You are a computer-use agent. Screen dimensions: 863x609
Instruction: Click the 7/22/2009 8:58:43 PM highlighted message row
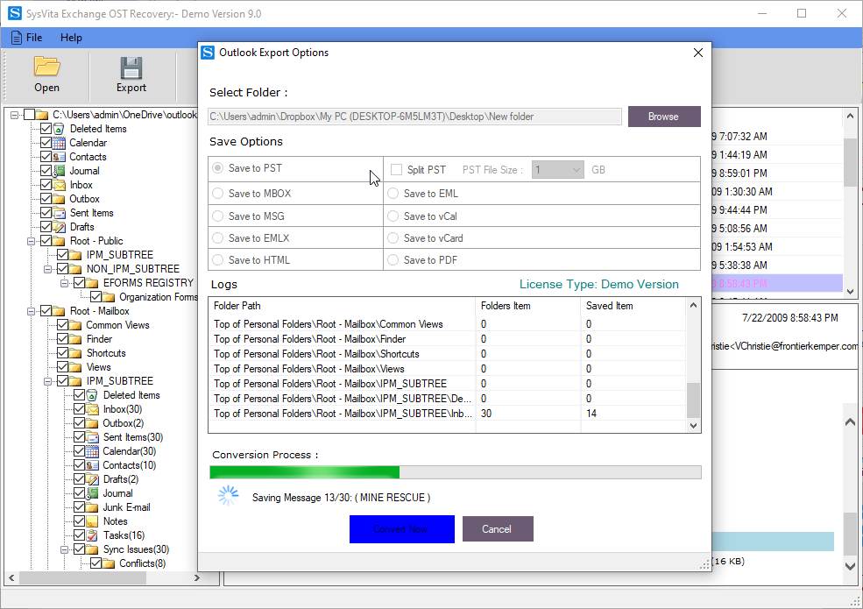[x=776, y=284]
